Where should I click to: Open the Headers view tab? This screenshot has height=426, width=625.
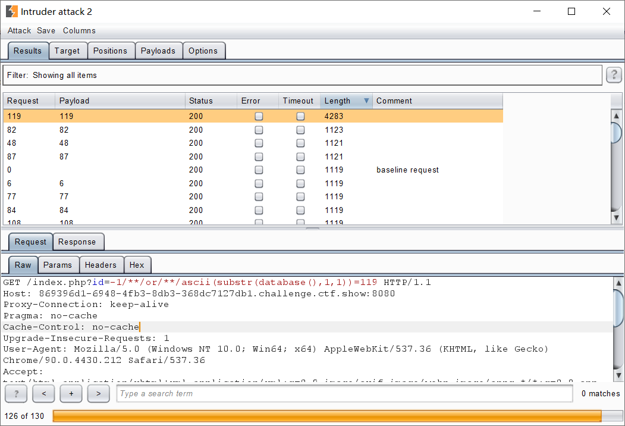tap(101, 265)
